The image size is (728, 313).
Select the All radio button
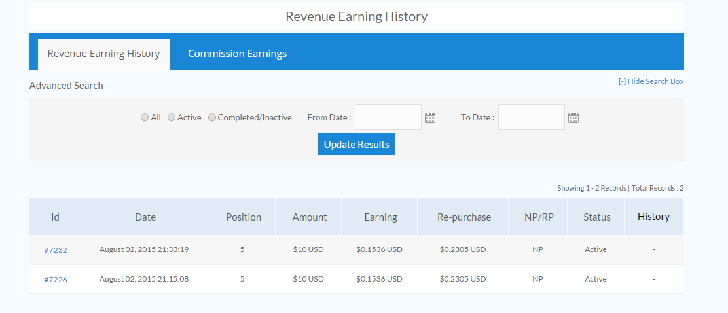pos(145,118)
